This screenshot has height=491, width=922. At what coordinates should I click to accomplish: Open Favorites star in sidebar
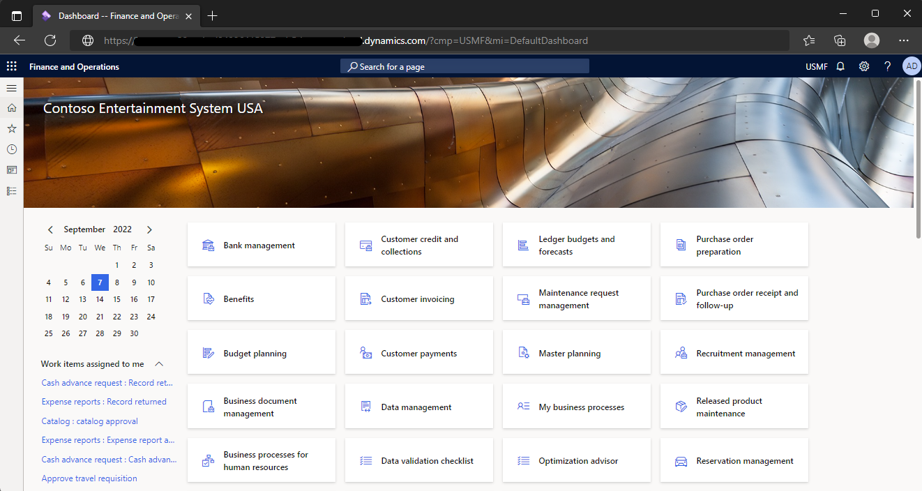[11, 128]
